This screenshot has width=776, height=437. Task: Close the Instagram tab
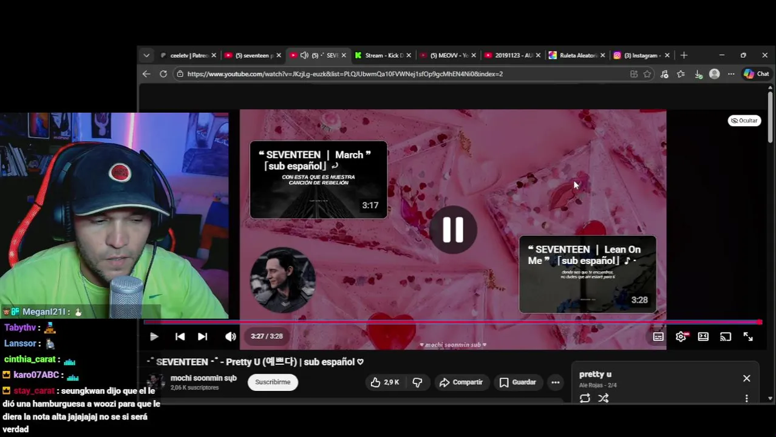point(667,55)
